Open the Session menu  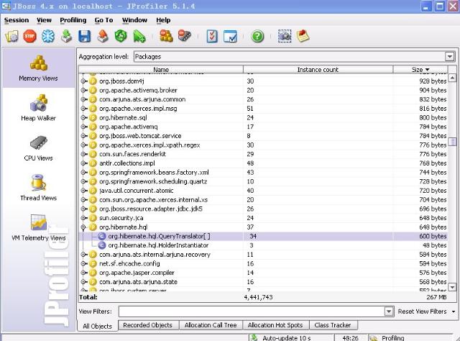click(x=17, y=20)
